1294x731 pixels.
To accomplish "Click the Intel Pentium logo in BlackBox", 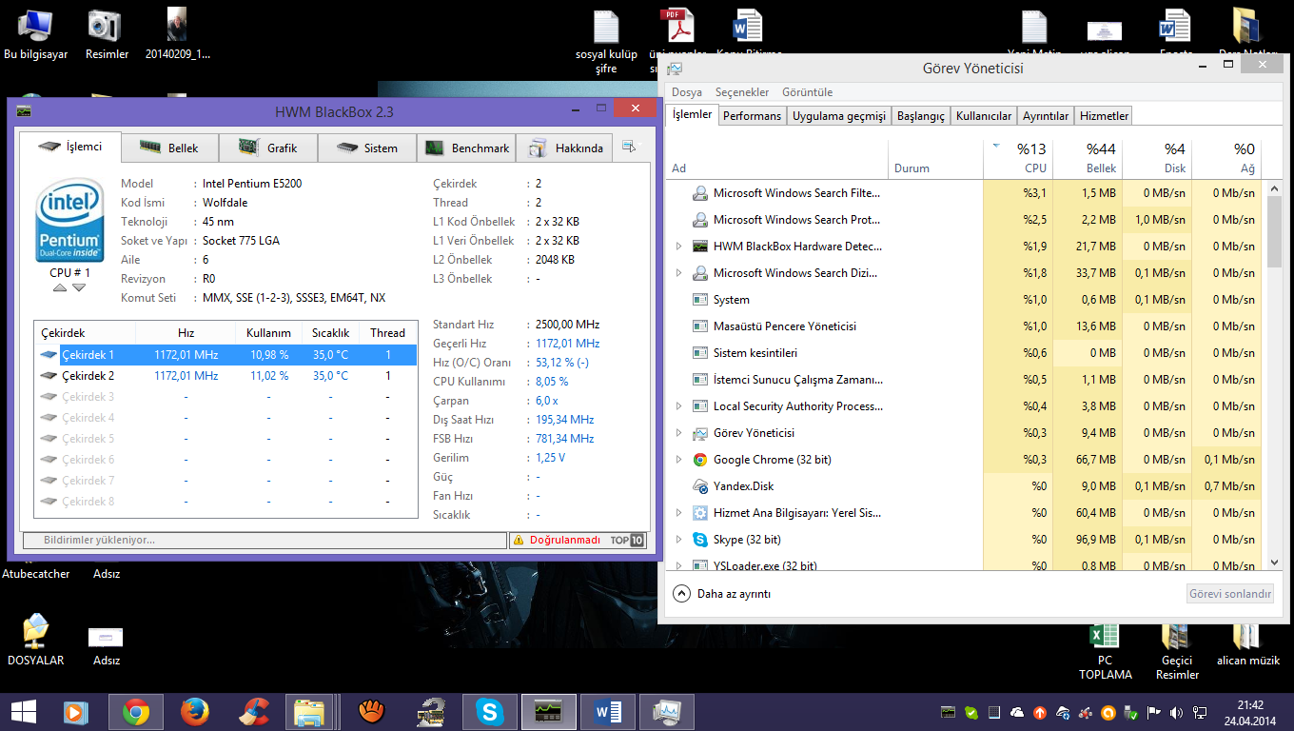I will point(70,220).
